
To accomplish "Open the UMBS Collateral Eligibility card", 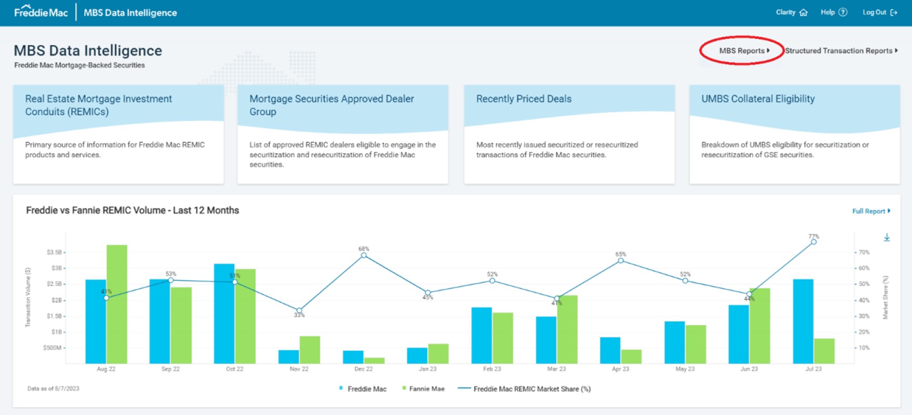I will coord(794,134).
